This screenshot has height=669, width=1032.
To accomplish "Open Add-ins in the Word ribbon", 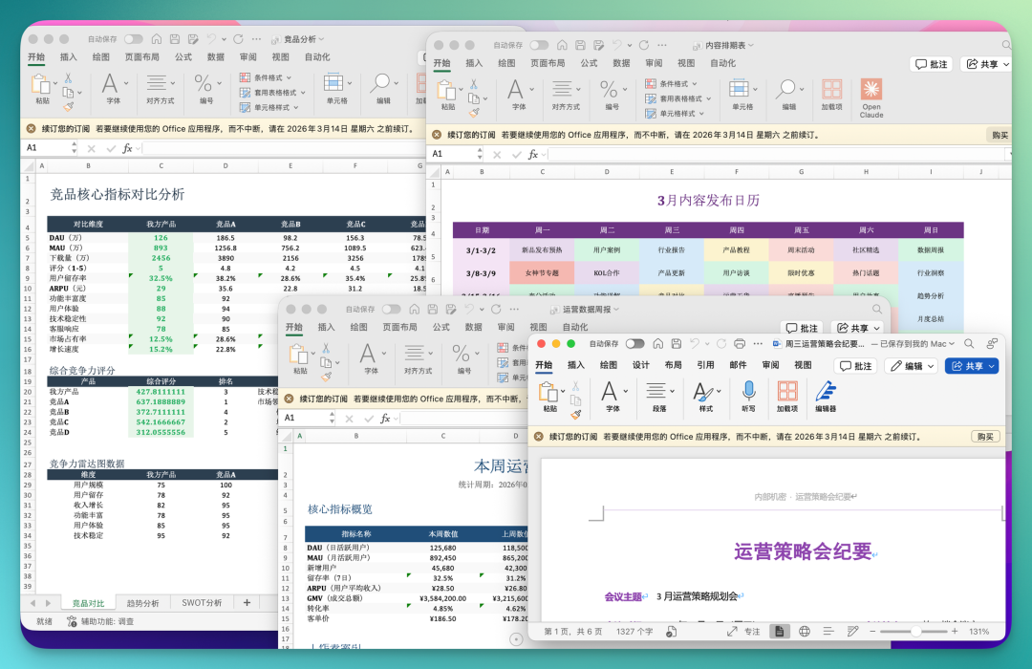I will 787,391.
